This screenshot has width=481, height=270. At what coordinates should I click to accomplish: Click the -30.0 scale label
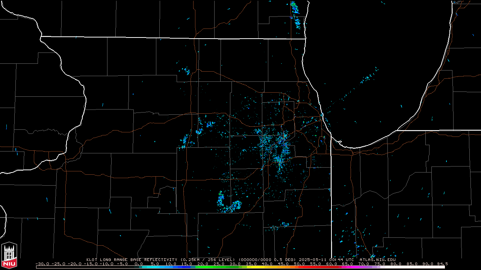tap(42, 264)
